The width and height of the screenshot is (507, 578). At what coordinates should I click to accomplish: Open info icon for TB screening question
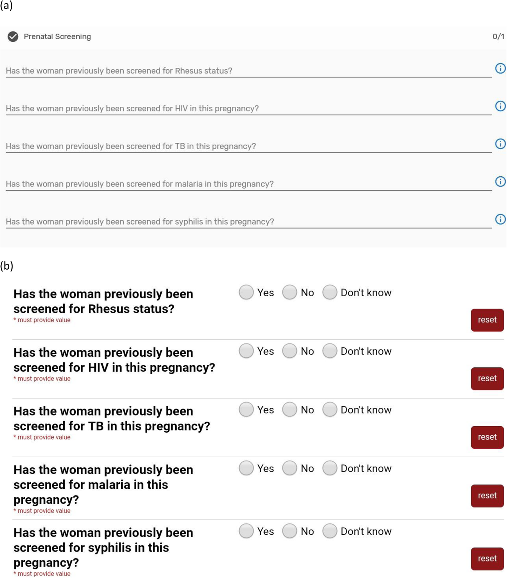click(500, 144)
